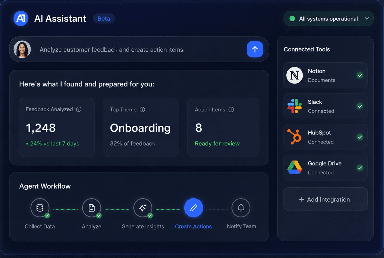Open the Notion Documents name label
This screenshot has width=384, height=258.
[x=317, y=71]
